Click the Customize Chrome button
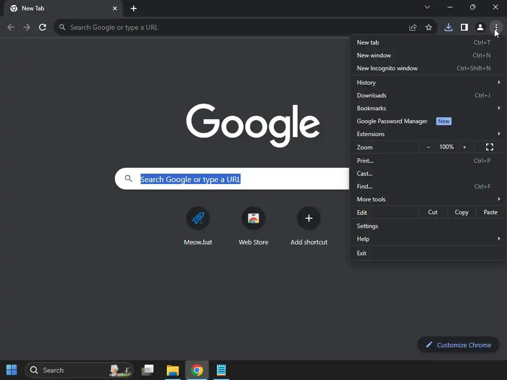 click(x=458, y=345)
